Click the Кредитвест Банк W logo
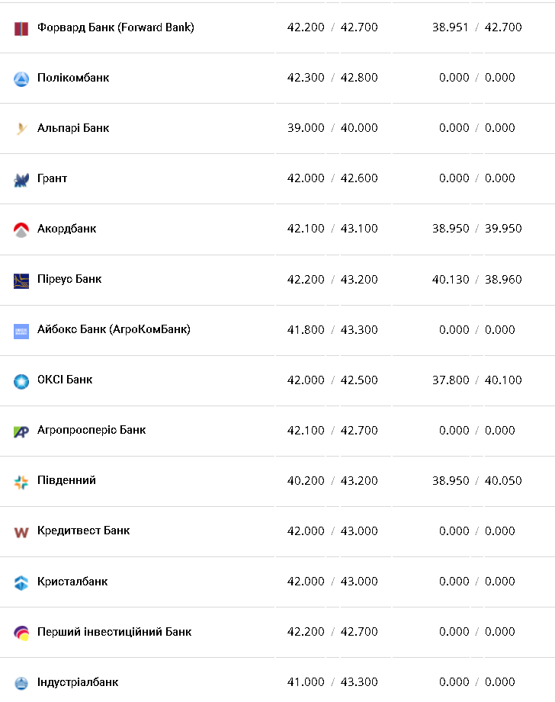 pyautogui.click(x=21, y=531)
